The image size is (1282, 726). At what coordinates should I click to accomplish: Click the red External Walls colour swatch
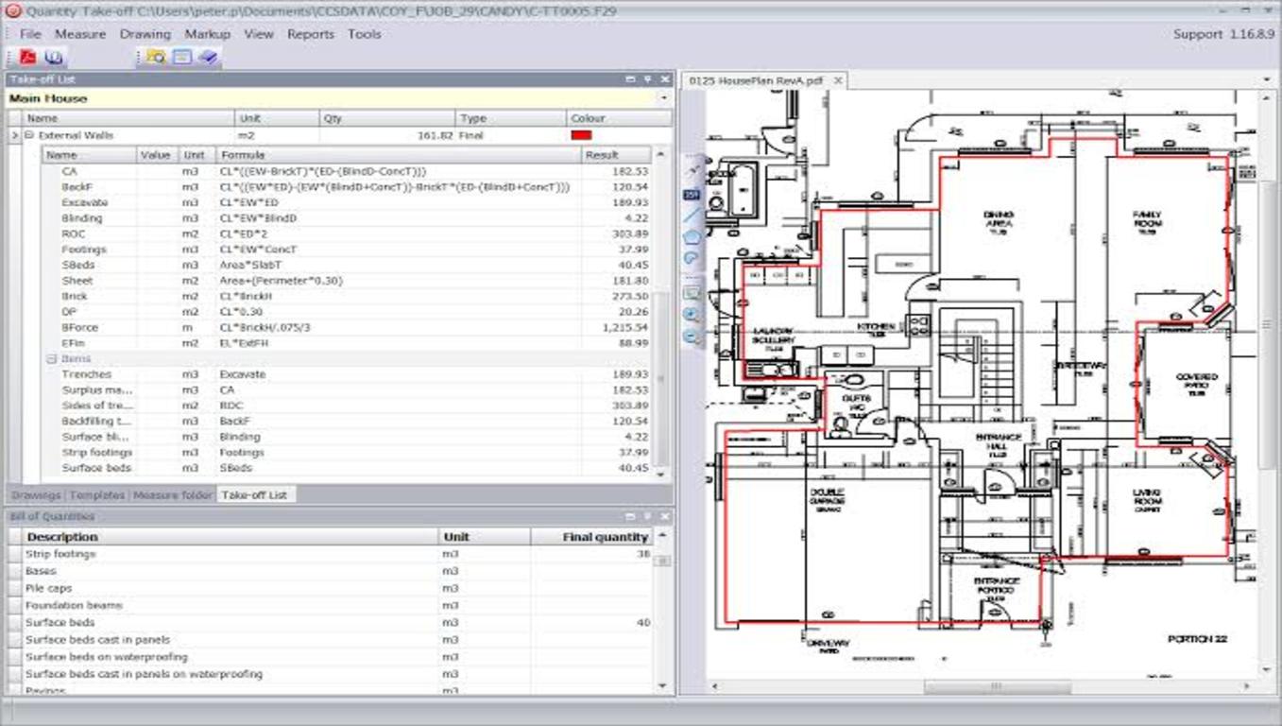[582, 135]
